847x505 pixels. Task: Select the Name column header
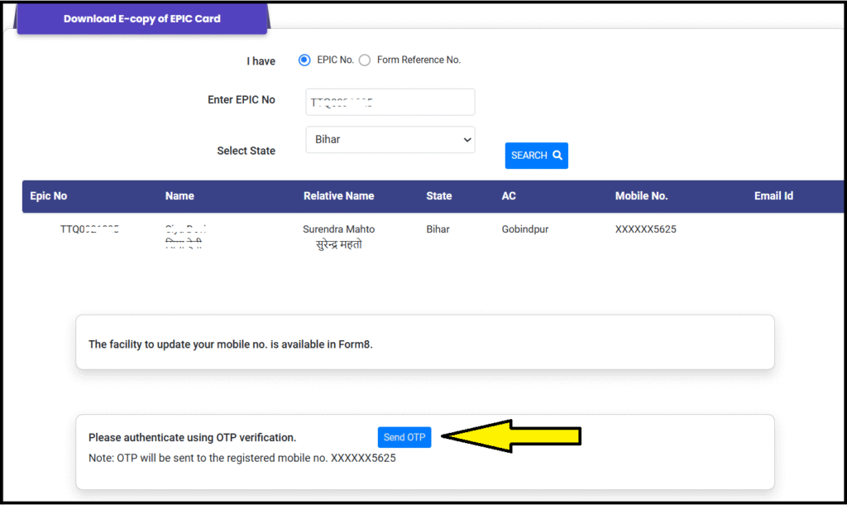coord(179,196)
